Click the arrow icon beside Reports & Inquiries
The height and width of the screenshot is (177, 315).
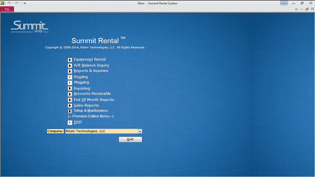click(70, 71)
